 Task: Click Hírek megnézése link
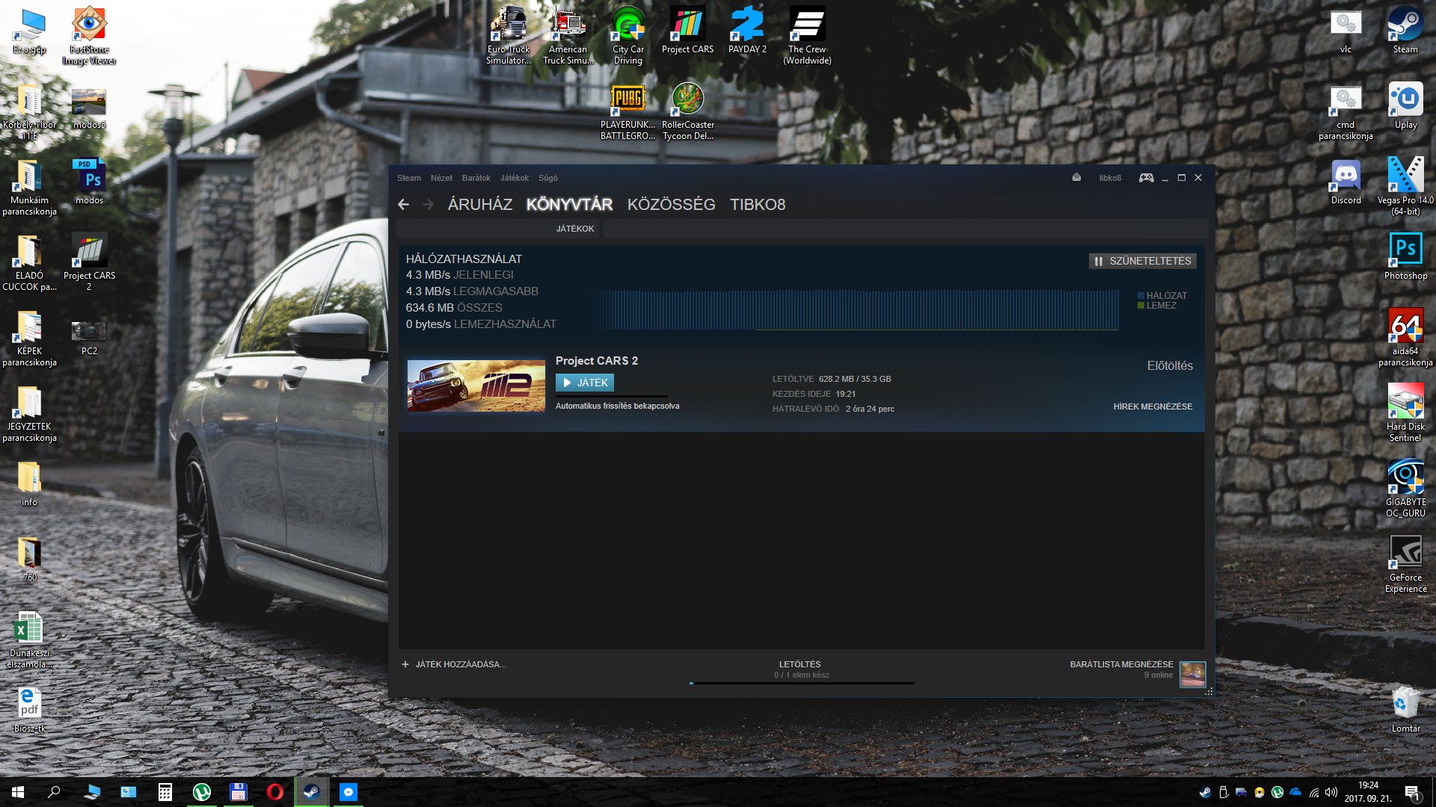(1153, 406)
